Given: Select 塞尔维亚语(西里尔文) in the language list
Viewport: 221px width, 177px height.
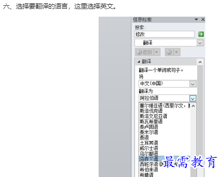Looking at the screenshot, I should [165, 106].
